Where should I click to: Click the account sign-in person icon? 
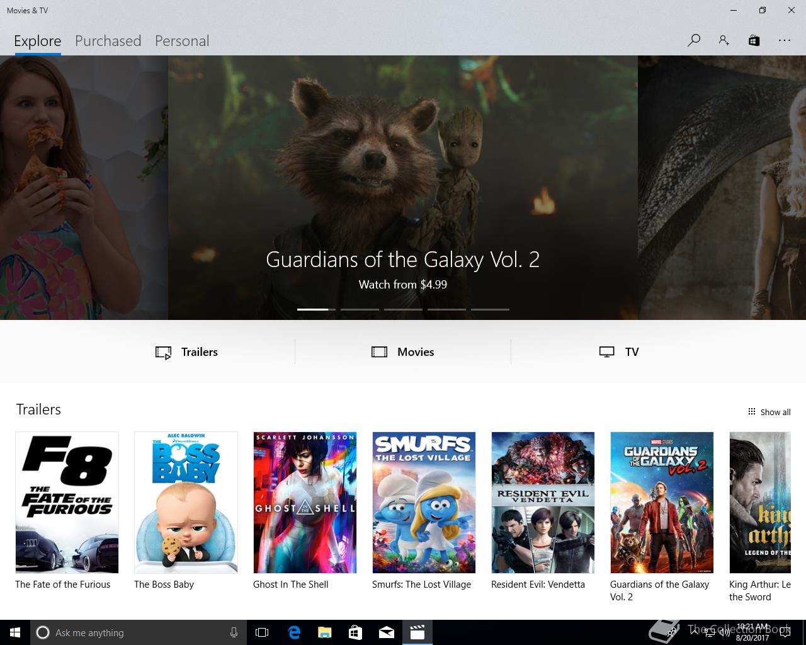click(724, 40)
